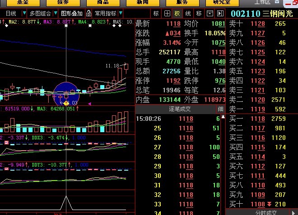Click the 图形叠加 button

tap(72, 13)
